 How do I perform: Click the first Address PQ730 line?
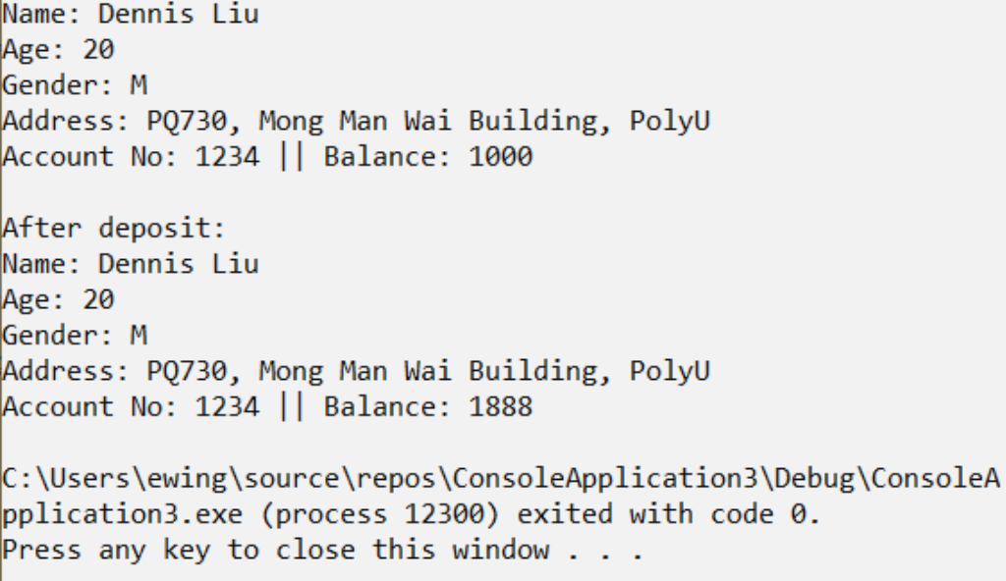click(357, 121)
